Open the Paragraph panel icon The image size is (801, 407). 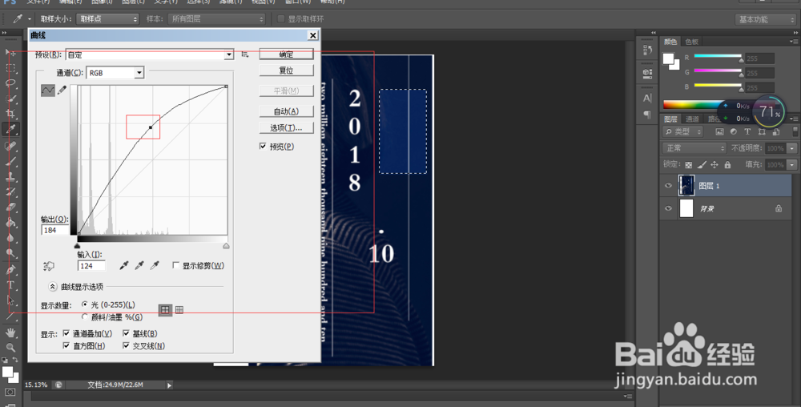pyautogui.click(x=647, y=115)
